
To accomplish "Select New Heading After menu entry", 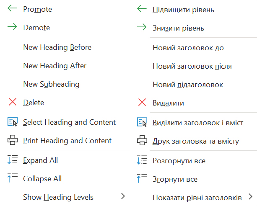I will coord(55,66).
